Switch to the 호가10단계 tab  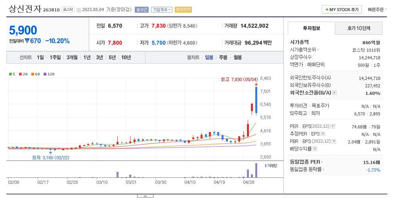point(359,28)
